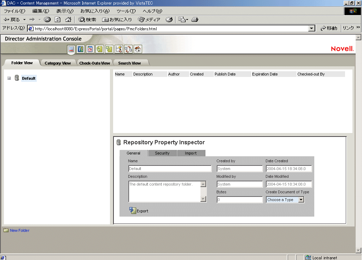
Task: Switch to the Check-Outs View tab
Action: [95, 63]
